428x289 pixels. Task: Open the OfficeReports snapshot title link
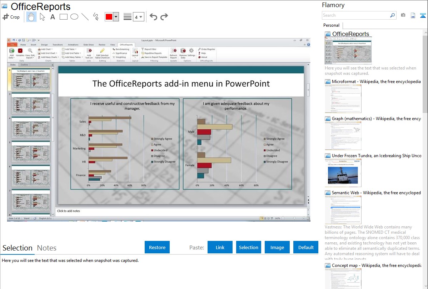(x=350, y=34)
